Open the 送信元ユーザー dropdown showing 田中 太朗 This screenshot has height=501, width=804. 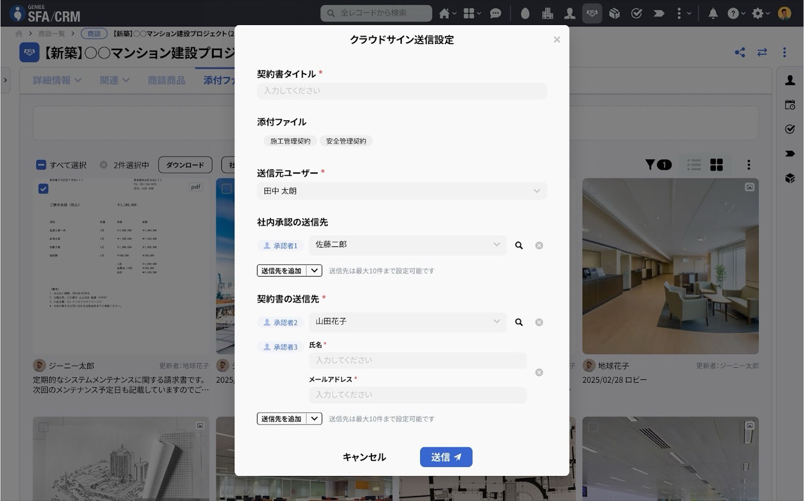[x=402, y=191]
